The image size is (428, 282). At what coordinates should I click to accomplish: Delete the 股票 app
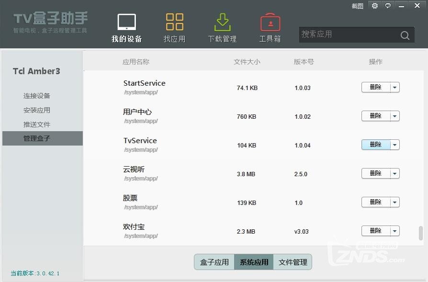coord(376,203)
